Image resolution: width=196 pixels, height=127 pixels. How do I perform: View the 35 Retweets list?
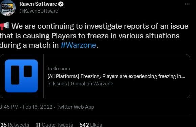15,125
